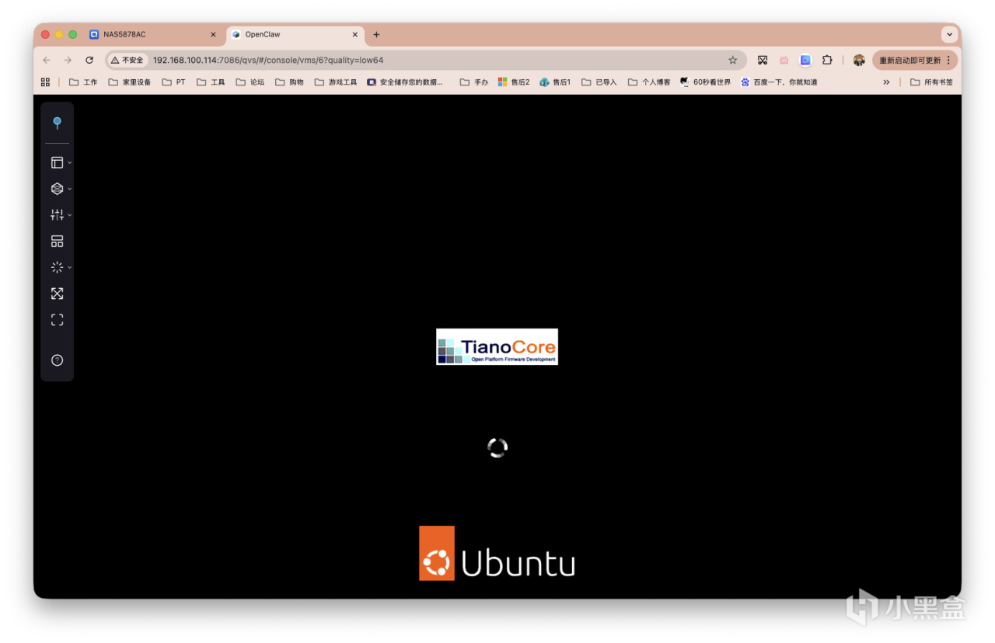The height and width of the screenshot is (643, 995).
Task: Click the blue-purple square extension icon
Action: 805,60
